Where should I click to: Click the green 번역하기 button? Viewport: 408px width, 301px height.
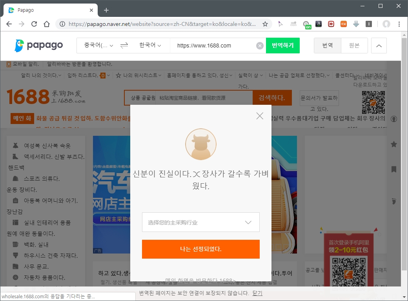pyautogui.click(x=282, y=46)
